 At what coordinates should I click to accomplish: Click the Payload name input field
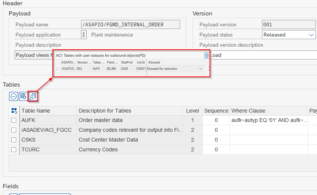(x=130, y=24)
